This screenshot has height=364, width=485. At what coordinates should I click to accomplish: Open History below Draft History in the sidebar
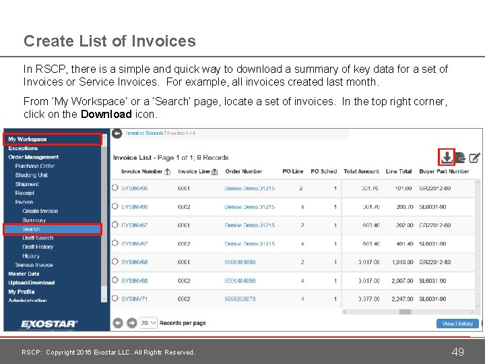(31, 255)
